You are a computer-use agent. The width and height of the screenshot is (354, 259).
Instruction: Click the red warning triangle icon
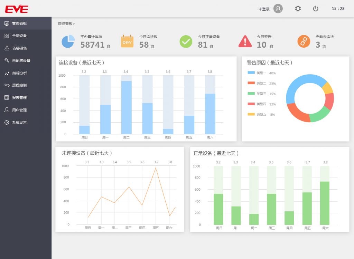pyautogui.click(x=245, y=41)
